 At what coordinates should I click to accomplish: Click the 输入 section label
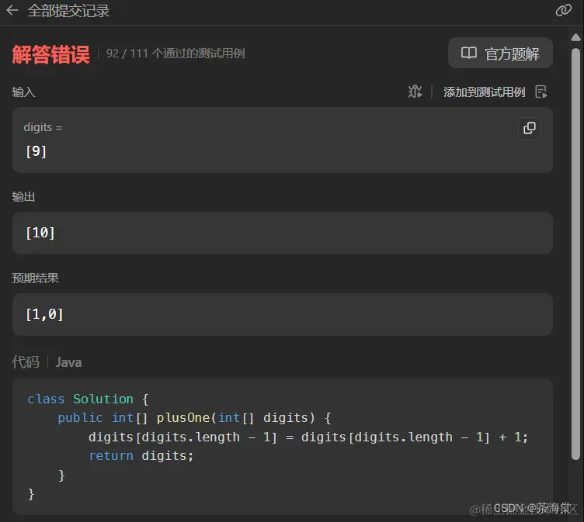(23, 92)
